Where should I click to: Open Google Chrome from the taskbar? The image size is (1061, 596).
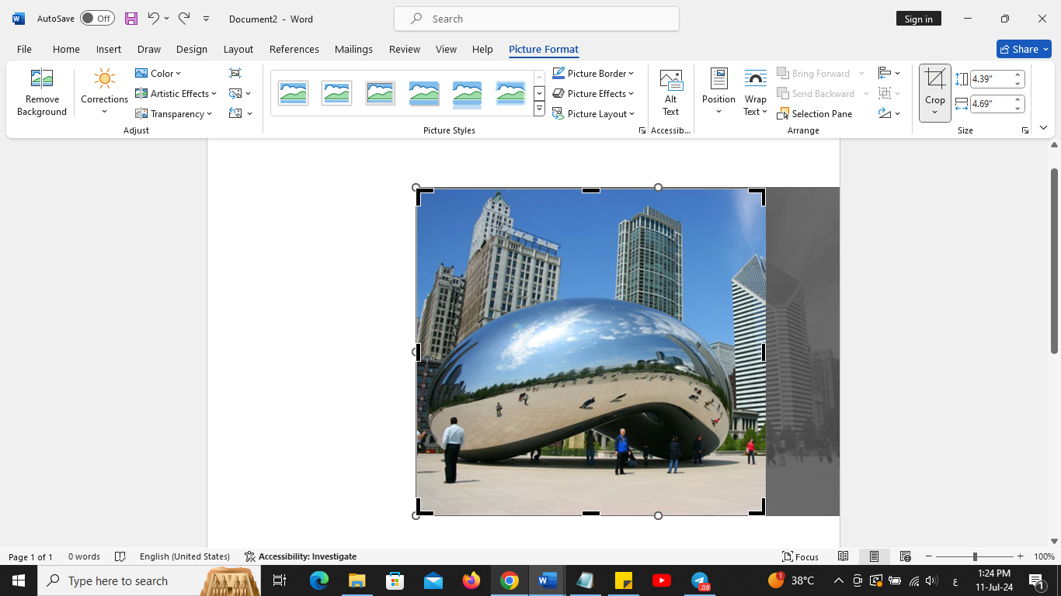[x=509, y=580]
